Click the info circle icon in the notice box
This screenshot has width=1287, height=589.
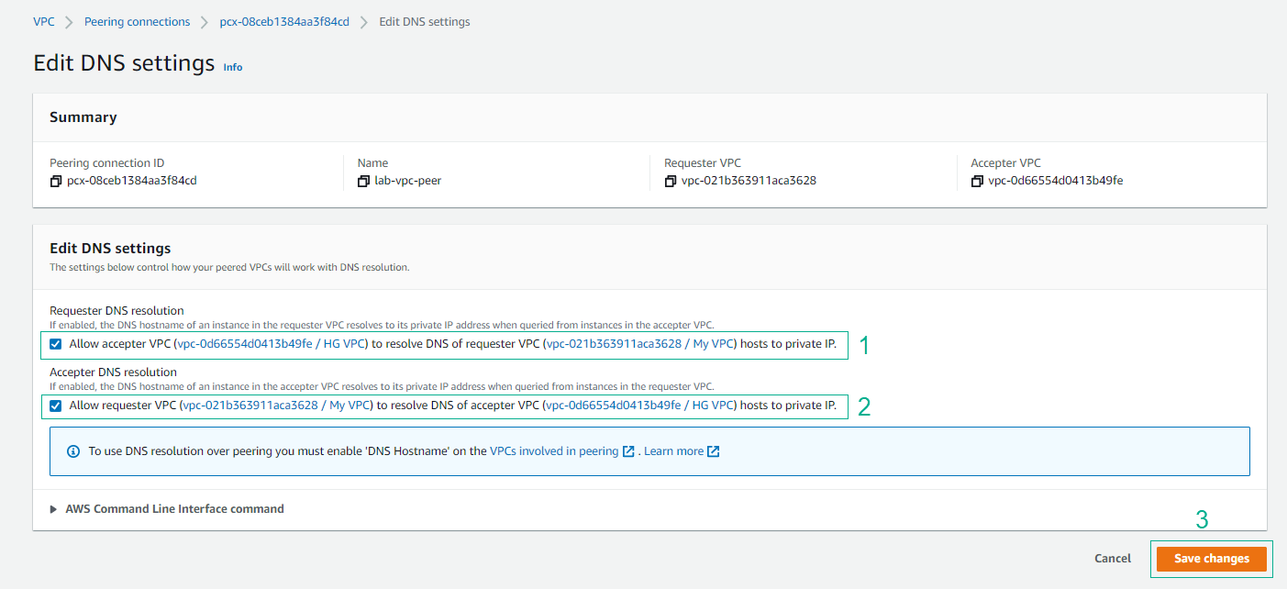[x=73, y=451]
